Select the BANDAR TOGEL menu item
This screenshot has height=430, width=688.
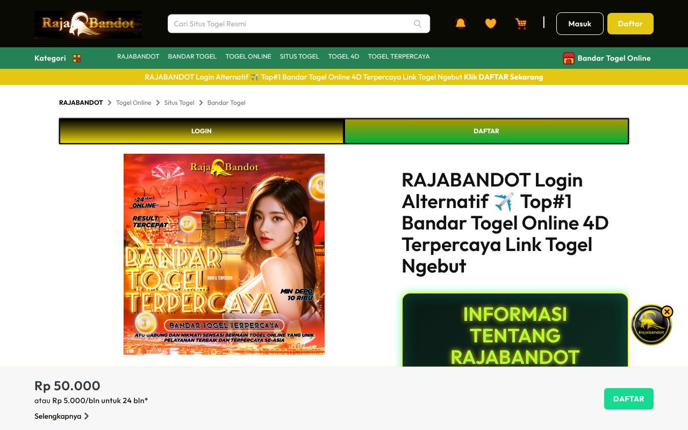192,56
